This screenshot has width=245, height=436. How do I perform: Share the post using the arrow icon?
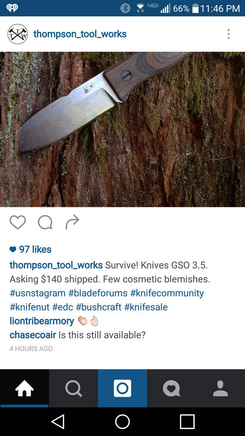click(x=72, y=222)
